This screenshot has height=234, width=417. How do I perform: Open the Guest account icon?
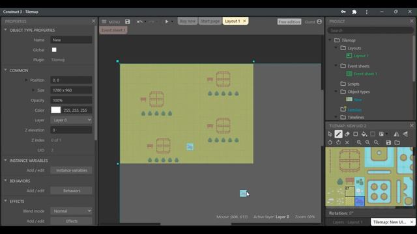point(319,21)
